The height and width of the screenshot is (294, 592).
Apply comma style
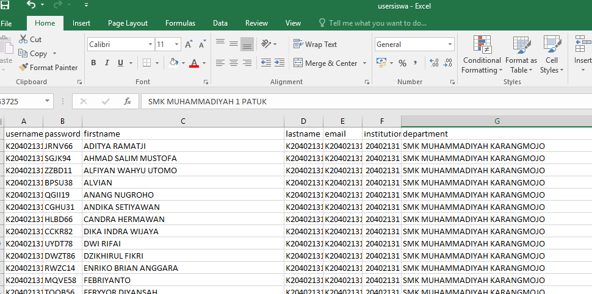click(416, 63)
